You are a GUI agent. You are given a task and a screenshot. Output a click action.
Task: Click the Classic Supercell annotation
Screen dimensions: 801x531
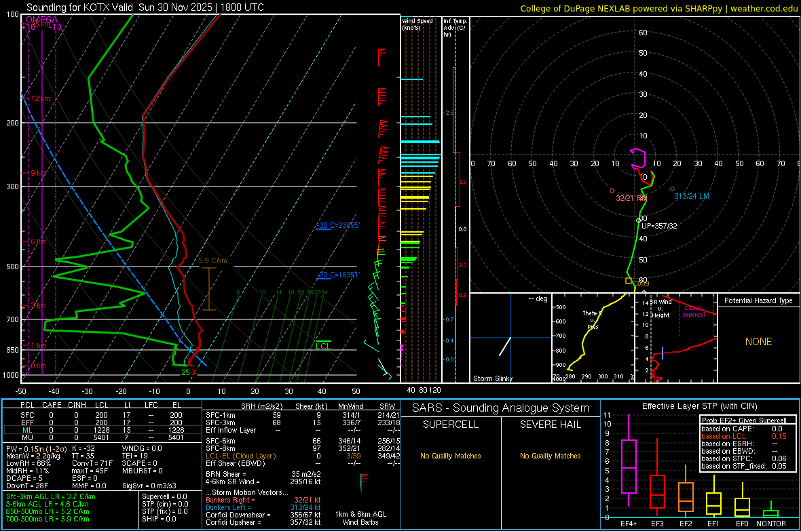pyautogui.click(x=694, y=311)
